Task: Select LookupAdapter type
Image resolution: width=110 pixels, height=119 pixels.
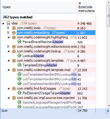Action: [x=33, y=56]
